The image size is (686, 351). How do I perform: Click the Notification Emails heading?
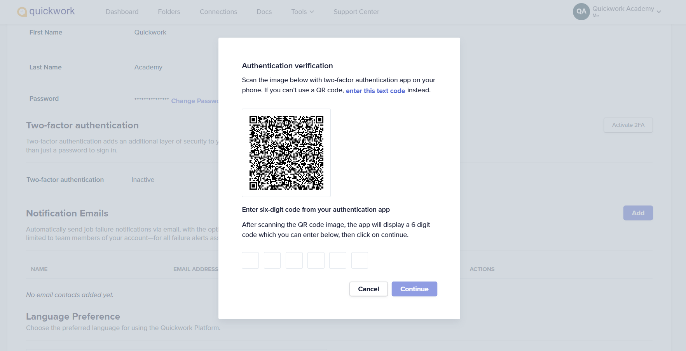[x=67, y=213]
